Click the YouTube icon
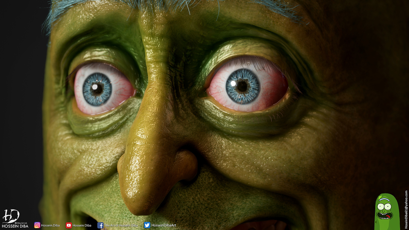The image size is (409, 230). click(69, 225)
